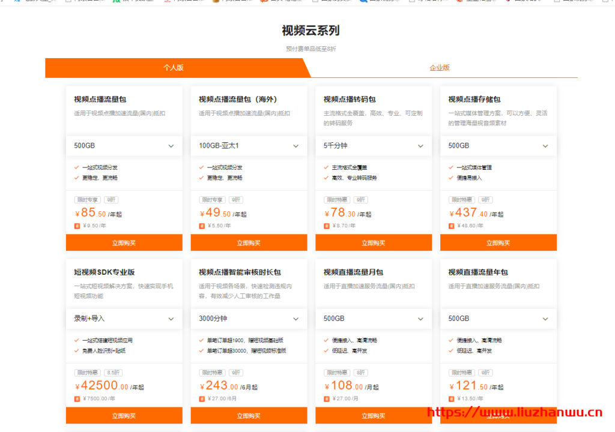Expand the 5千分钟 selector in 视频点播转码包

[374, 146]
